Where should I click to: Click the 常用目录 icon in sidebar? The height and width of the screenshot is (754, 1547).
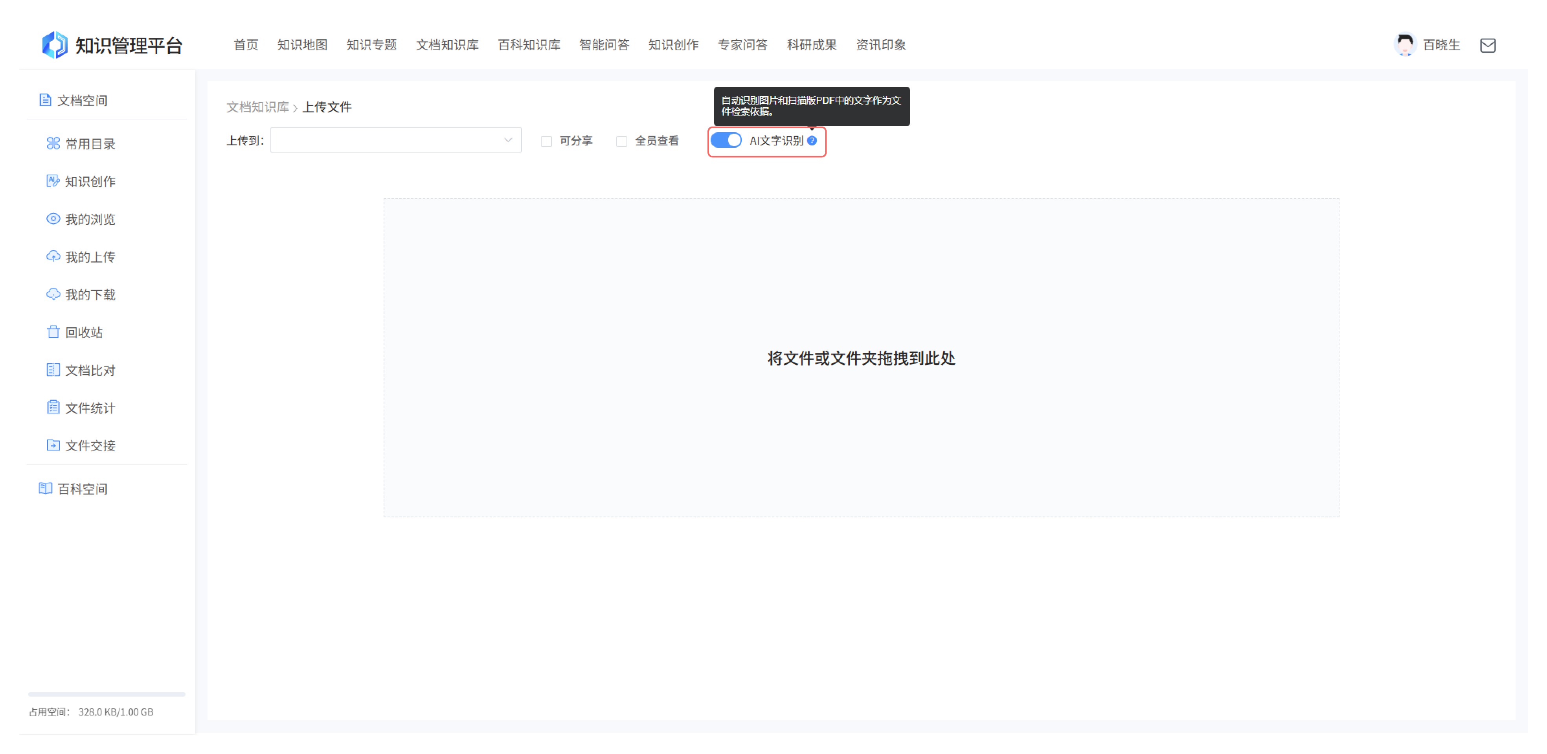[x=53, y=143]
